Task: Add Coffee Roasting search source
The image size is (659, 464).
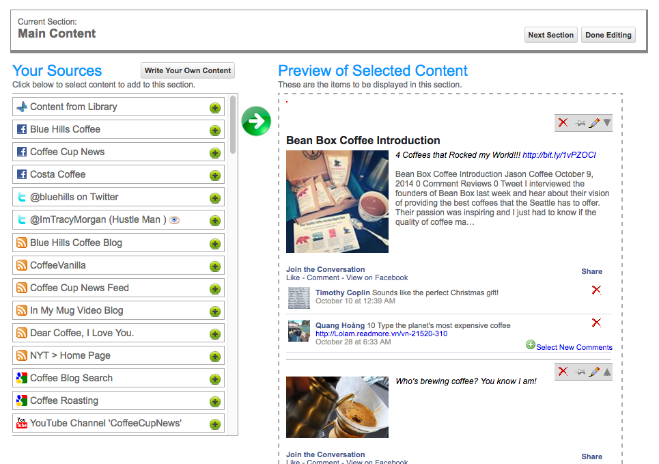Action: click(214, 402)
